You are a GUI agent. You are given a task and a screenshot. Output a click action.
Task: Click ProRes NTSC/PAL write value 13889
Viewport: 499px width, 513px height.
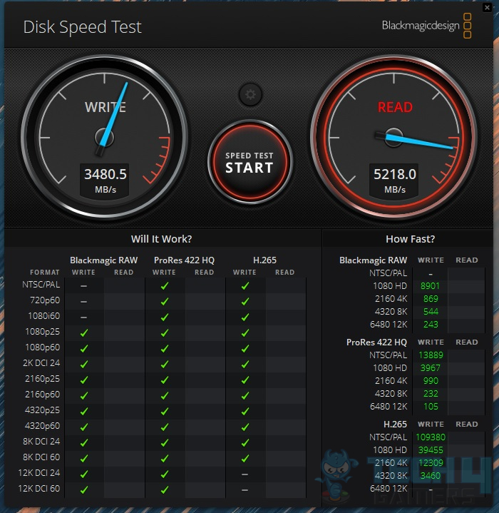pyautogui.click(x=431, y=355)
